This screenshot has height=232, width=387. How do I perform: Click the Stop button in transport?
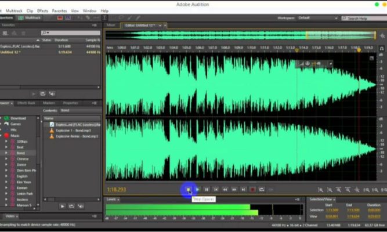pos(188,189)
